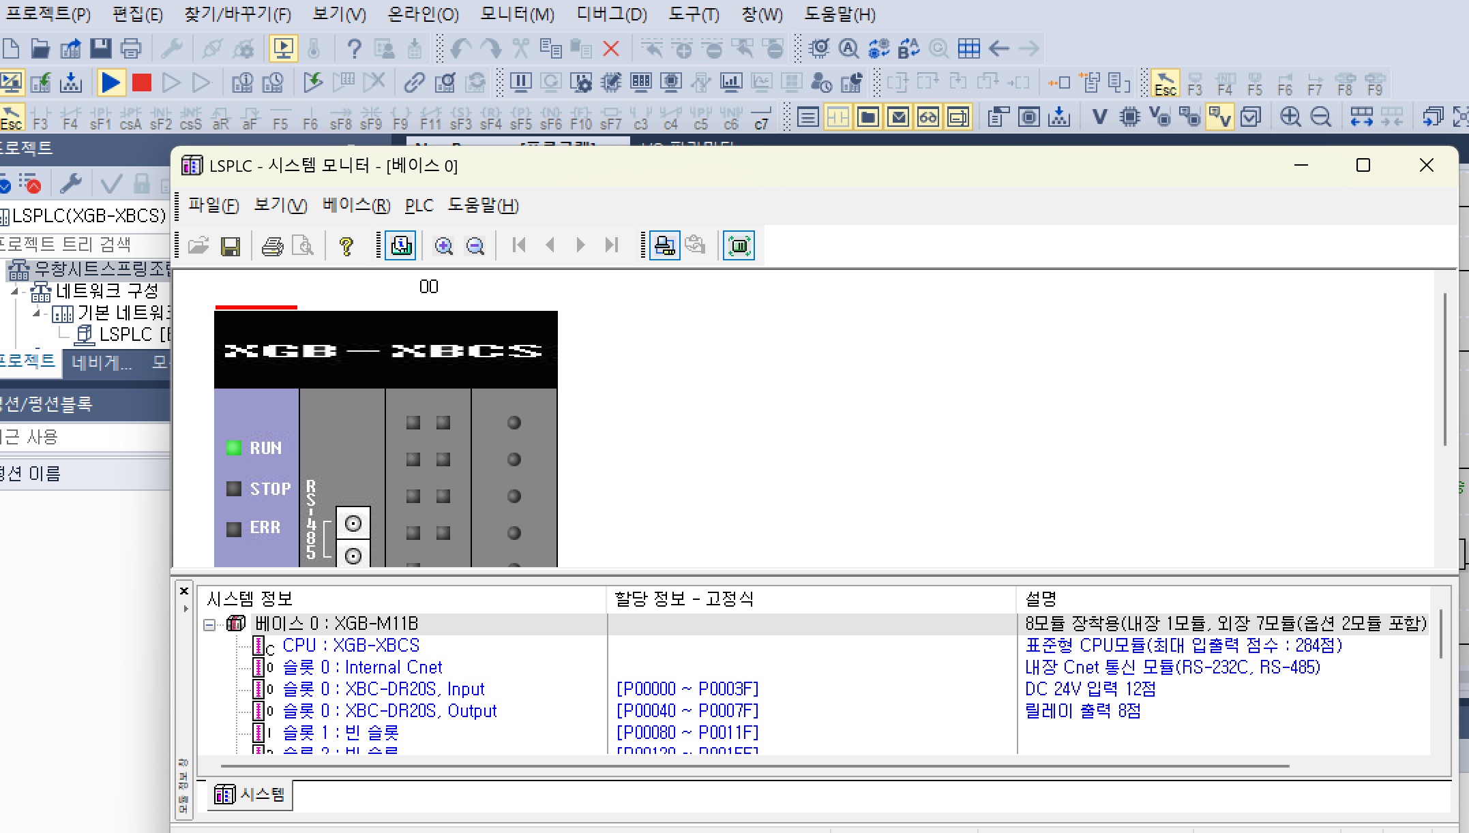Image resolution: width=1469 pixels, height=833 pixels.
Task: Close the system information panel with X
Action: pos(184,591)
